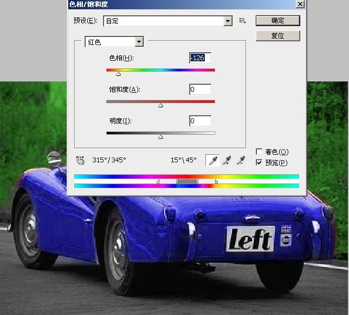349x315 pixels.
Task: Click the 15°\45° range text
Action: click(183, 160)
